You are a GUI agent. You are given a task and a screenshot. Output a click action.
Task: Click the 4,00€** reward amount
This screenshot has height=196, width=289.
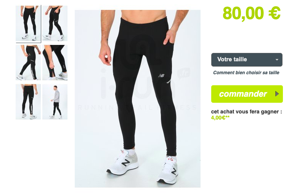coord(220,118)
